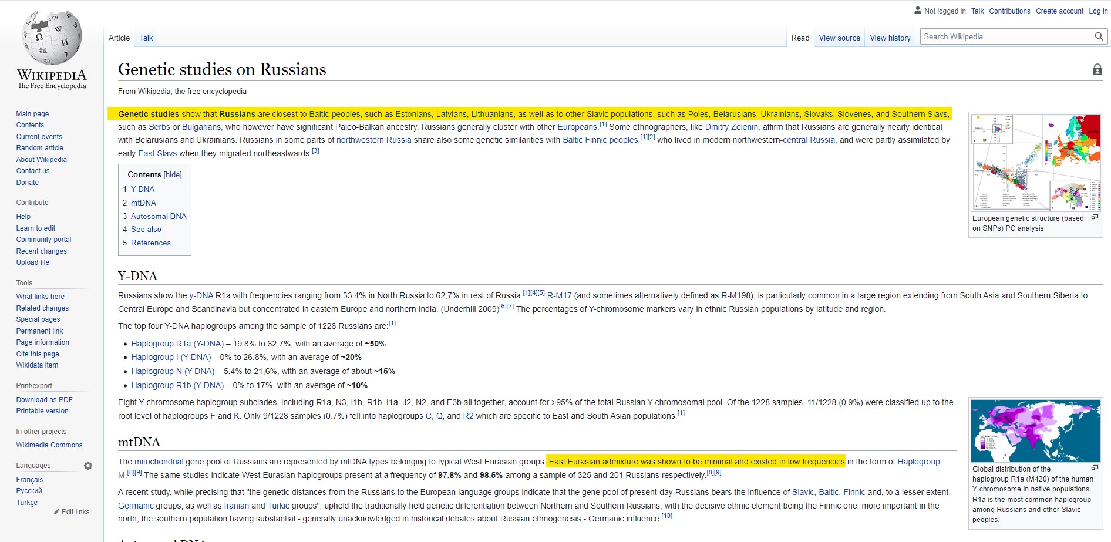Open the R1a global distribution map thumbnail

(1036, 431)
